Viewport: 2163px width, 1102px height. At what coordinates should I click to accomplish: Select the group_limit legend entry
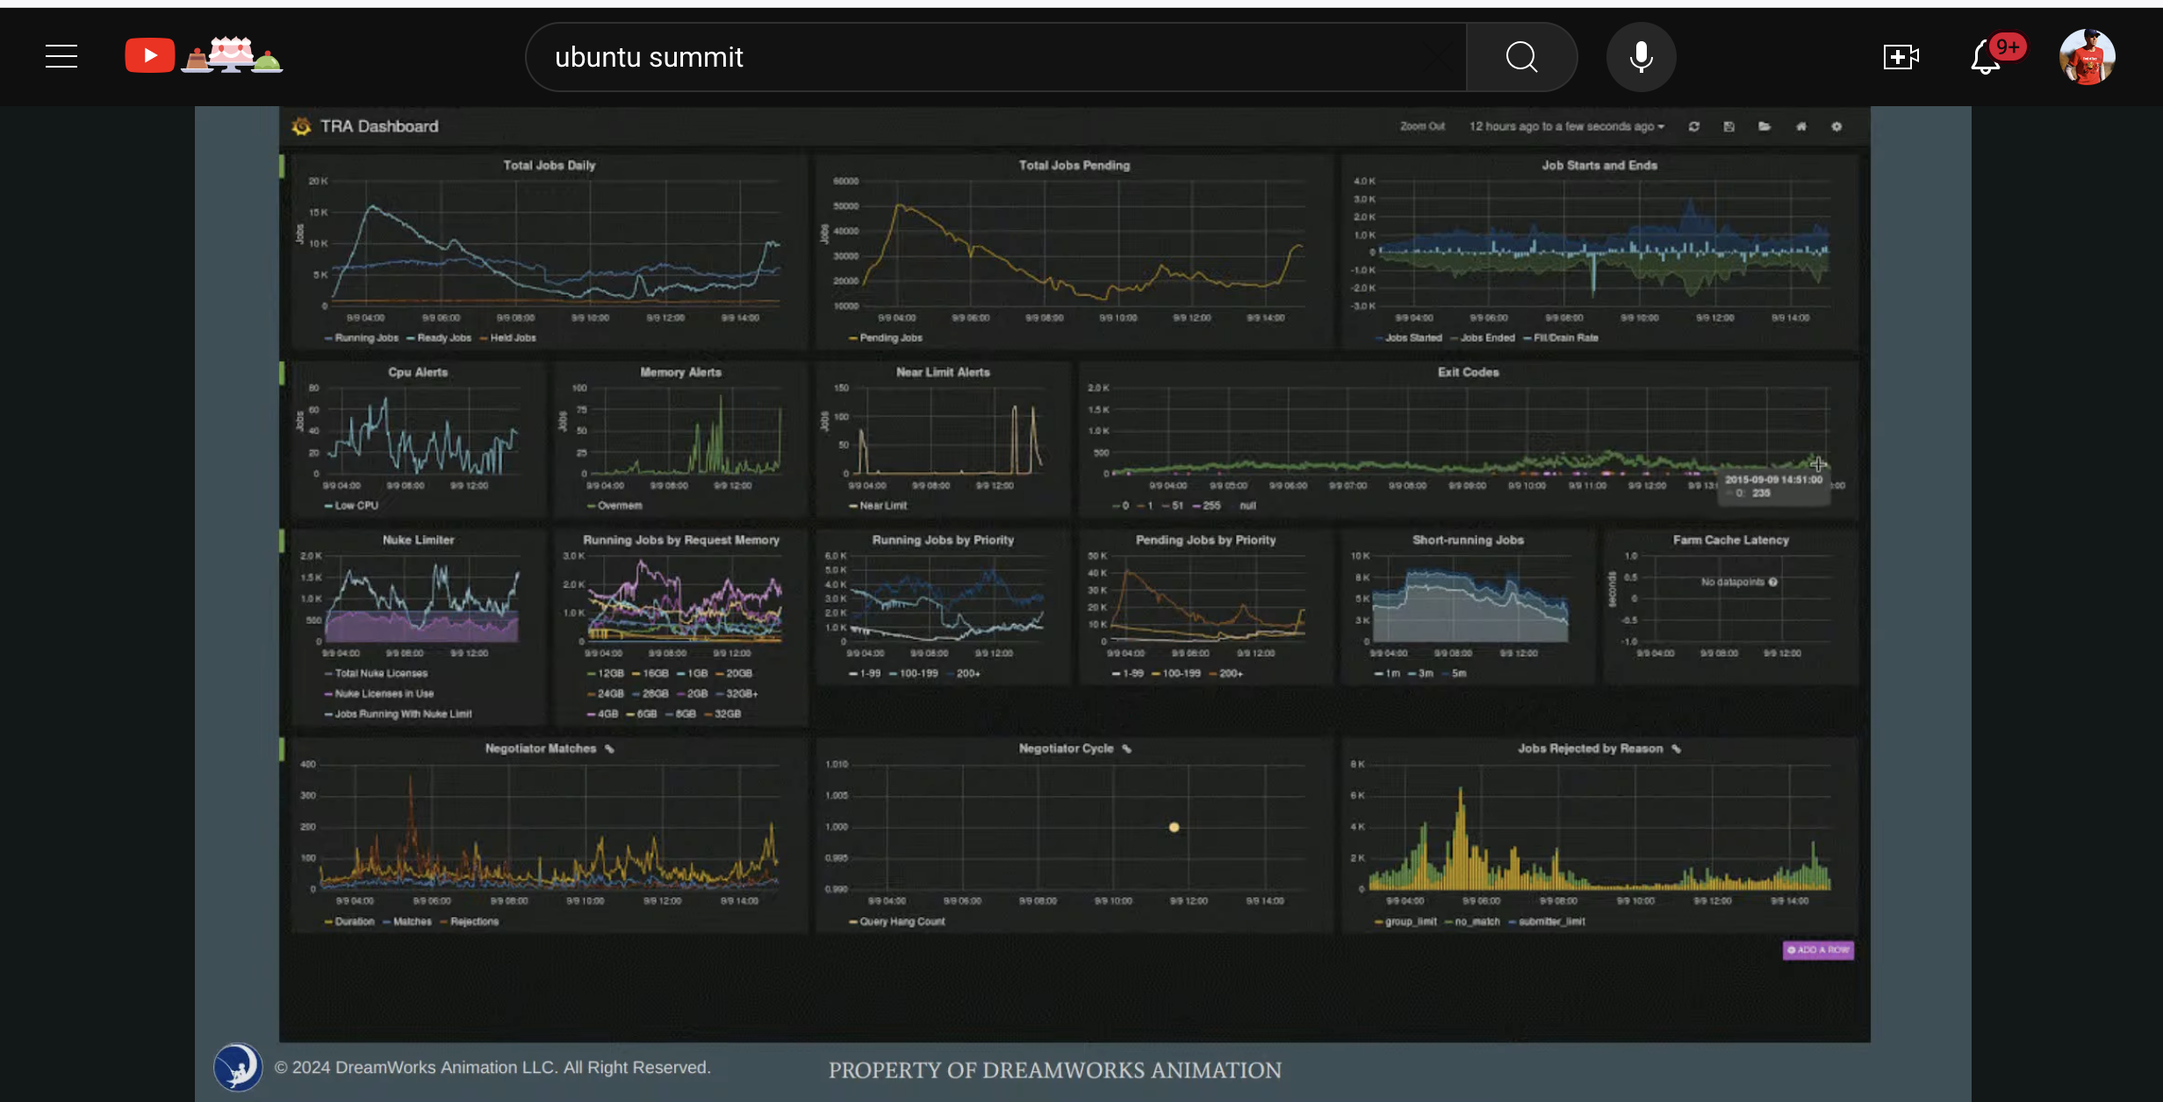pyautogui.click(x=1405, y=921)
